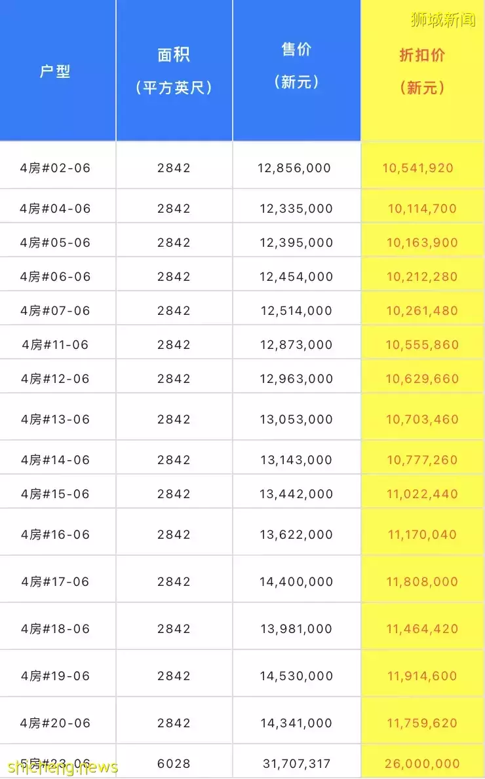The width and height of the screenshot is (485, 779).
Task: Click sale price 14,400,000
Action: [x=296, y=582]
